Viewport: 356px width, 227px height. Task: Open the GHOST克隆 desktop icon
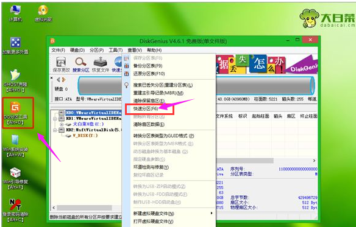pyautogui.click(x=15, y=80)
